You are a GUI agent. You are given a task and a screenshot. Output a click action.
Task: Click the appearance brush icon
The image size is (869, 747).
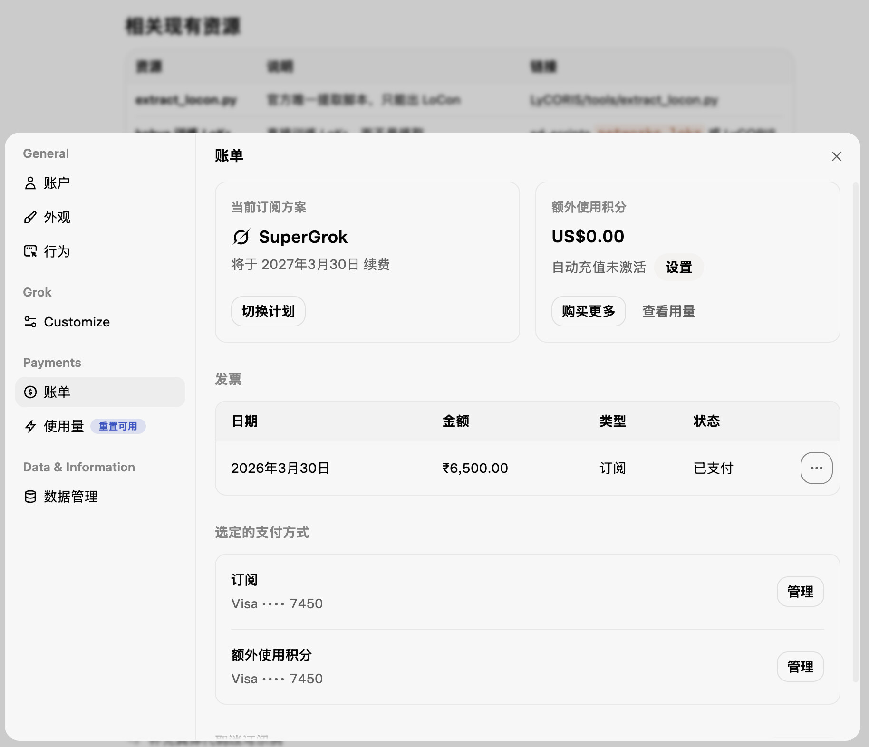[30, 217]
